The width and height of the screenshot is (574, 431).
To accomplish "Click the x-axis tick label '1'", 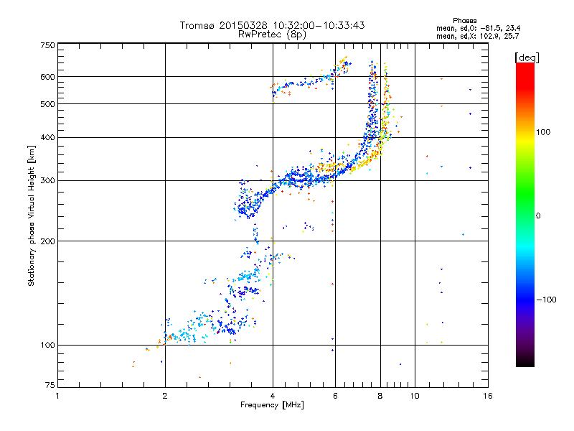I will pyautogui.click(x=57, y=396).
